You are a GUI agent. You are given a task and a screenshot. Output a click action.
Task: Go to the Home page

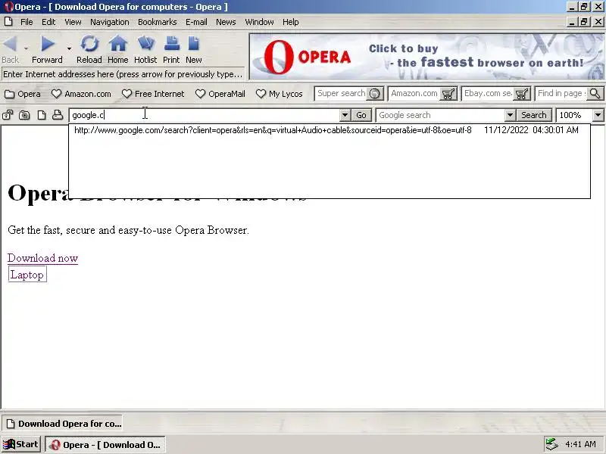pyautogui.click(x=118, y=49)
